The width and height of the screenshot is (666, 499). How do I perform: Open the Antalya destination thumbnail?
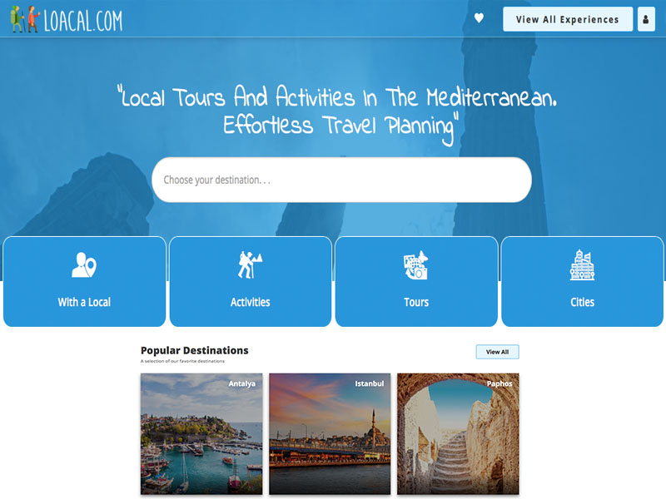201,433
